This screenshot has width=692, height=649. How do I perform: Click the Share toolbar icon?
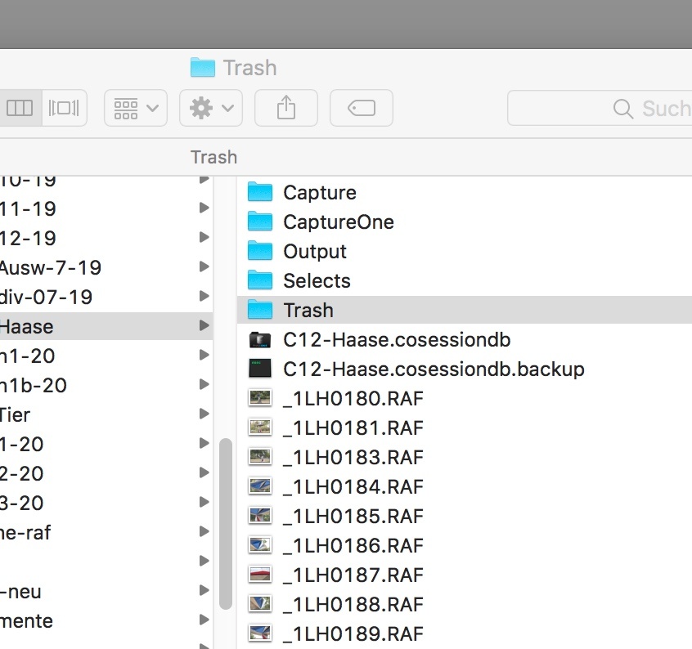285,108
